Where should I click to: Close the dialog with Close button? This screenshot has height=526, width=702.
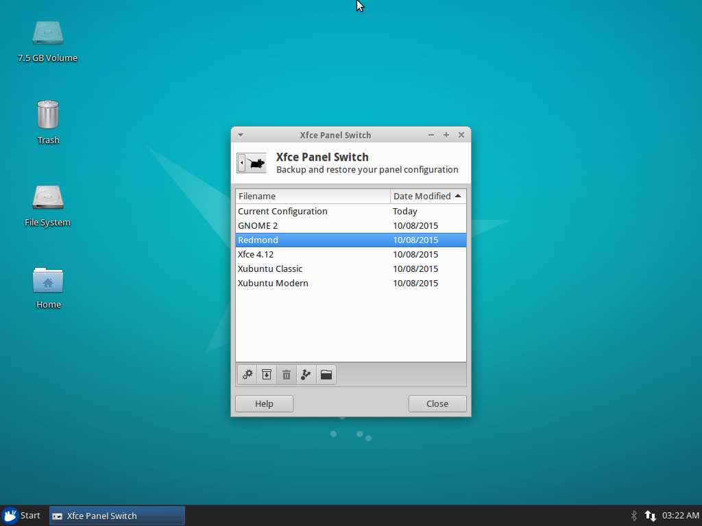click(437, 403)
